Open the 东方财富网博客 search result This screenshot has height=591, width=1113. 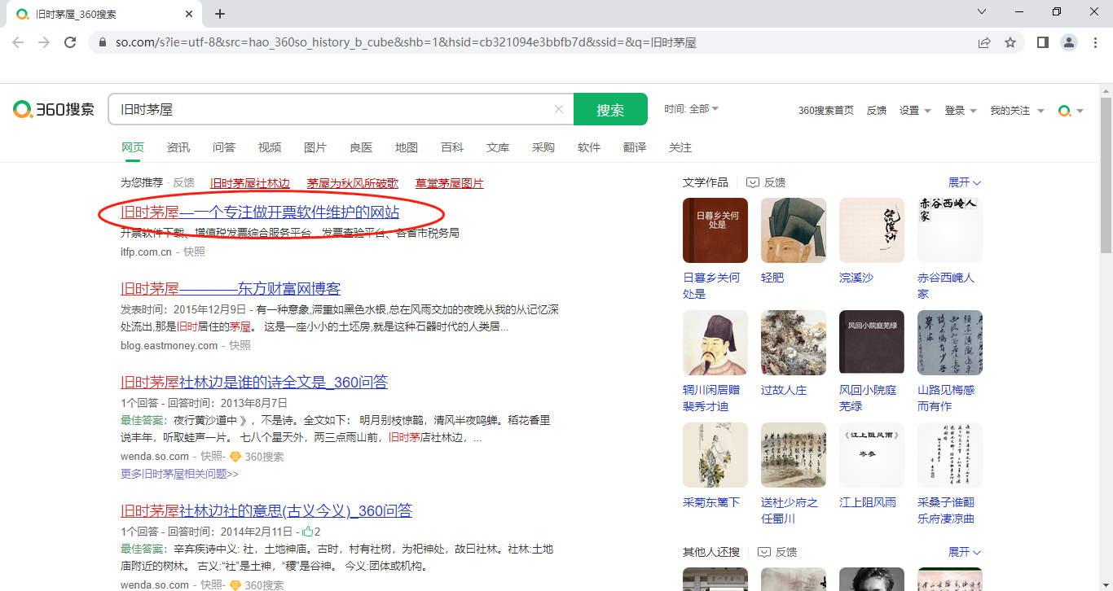point(231,289)
